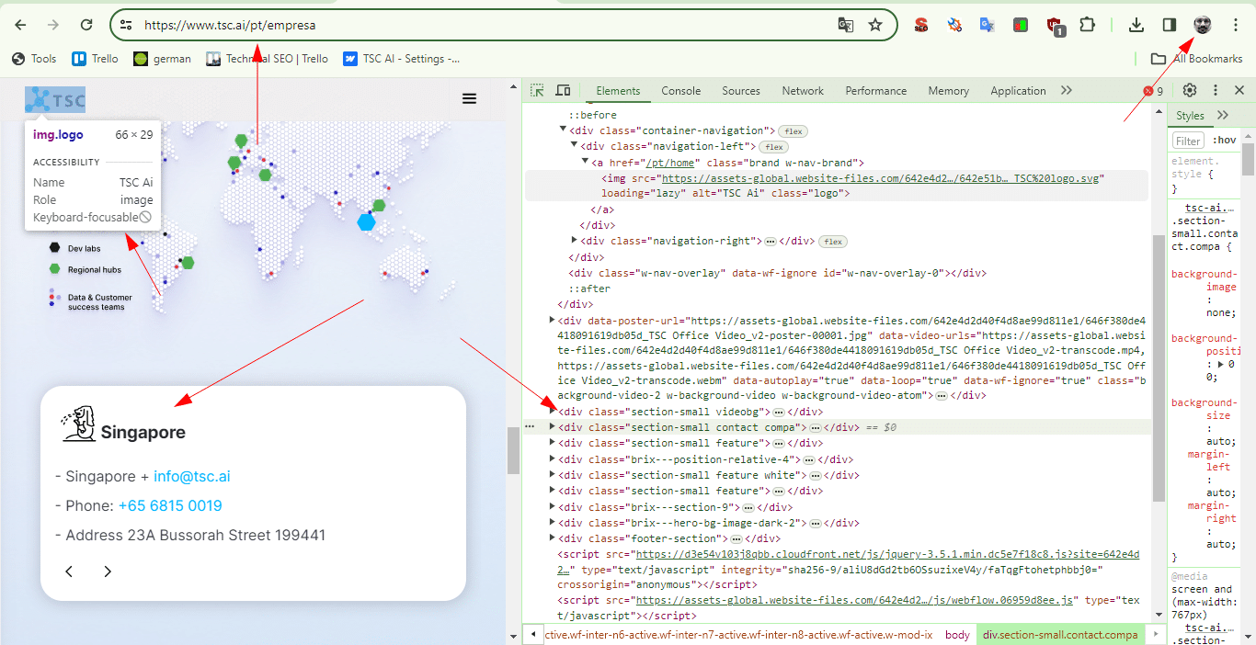Open the Extensions puzzle menu
The image size is (1256, 645).
(1088, 25)
